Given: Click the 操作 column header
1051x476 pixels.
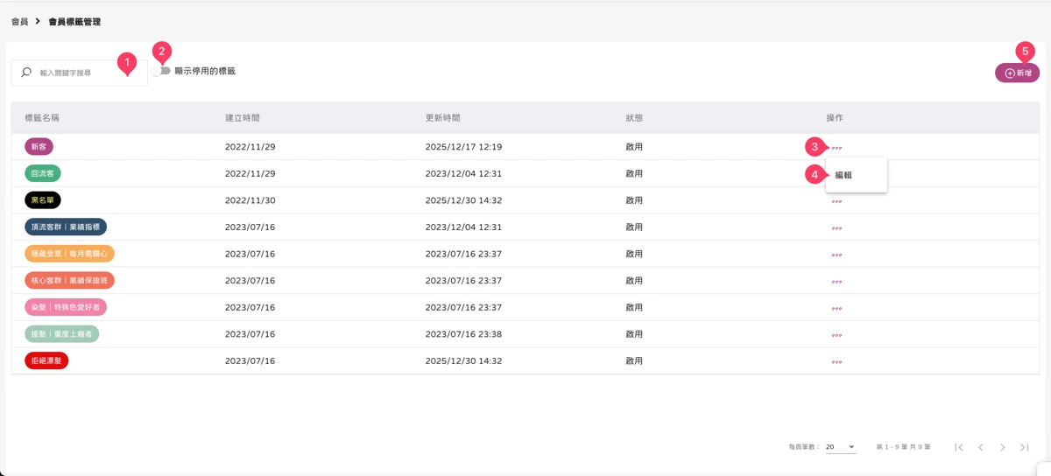Looking at the screenshot, I should (835, 117).
